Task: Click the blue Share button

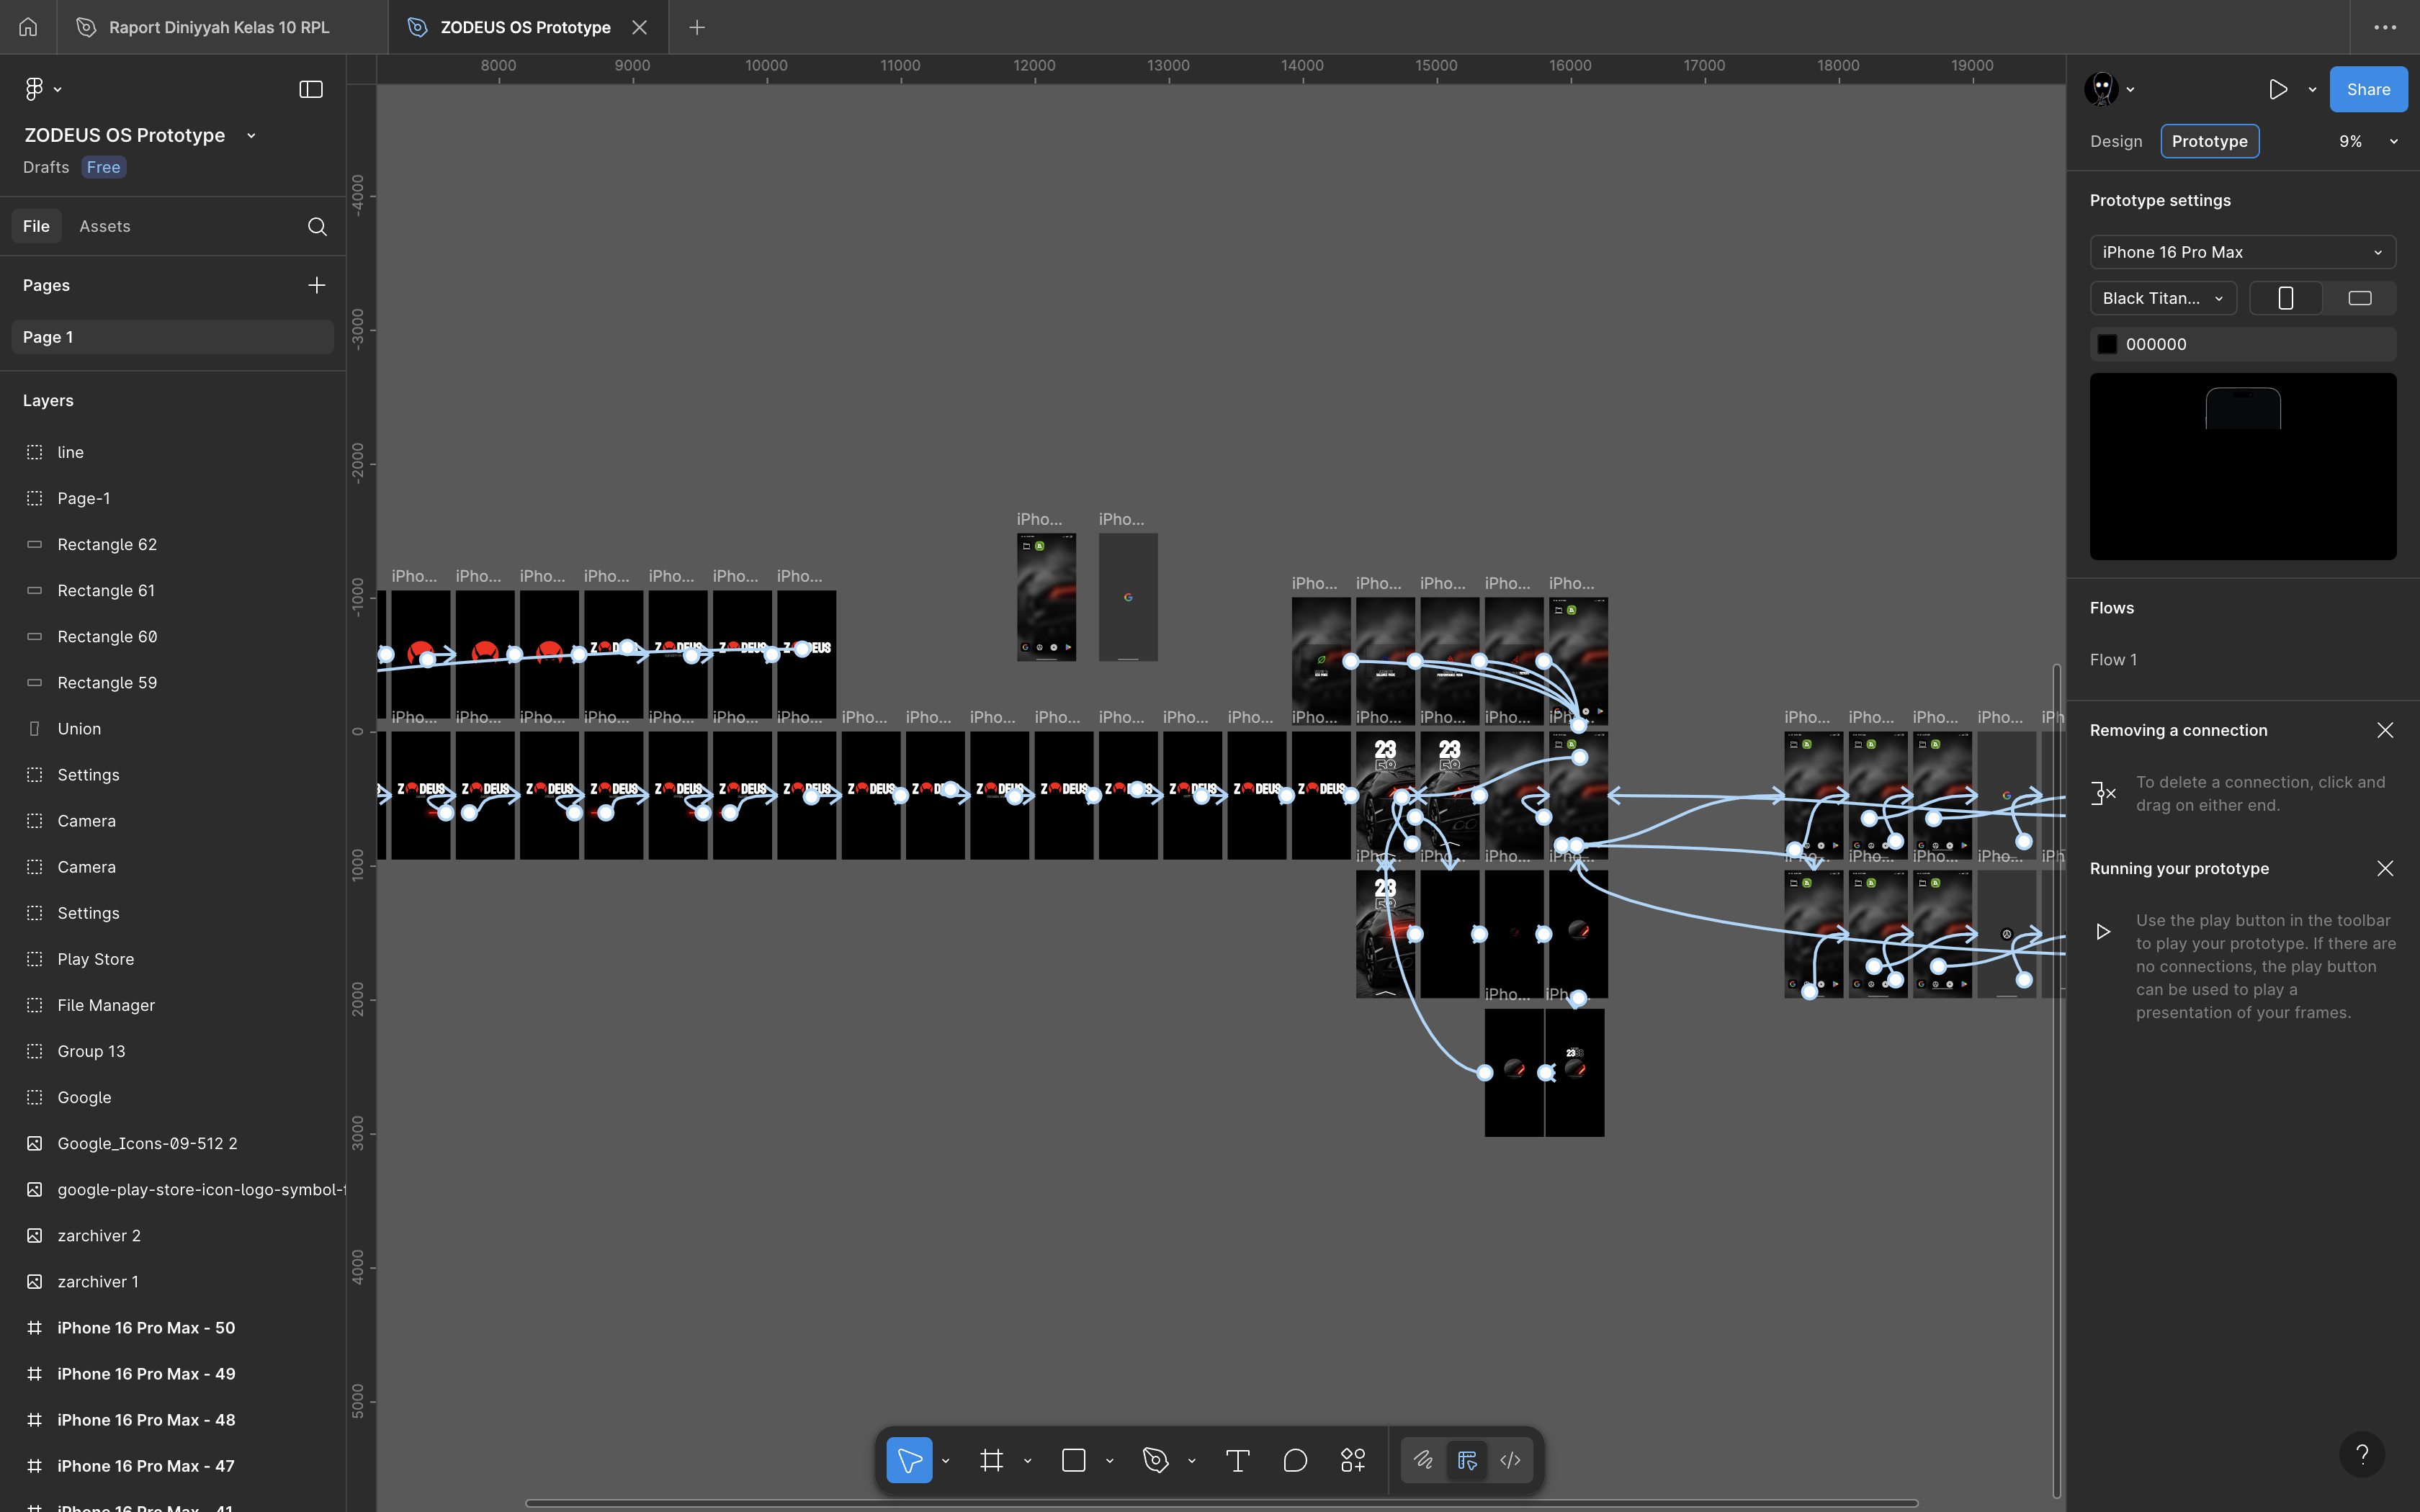Action: click(2368, 89)
